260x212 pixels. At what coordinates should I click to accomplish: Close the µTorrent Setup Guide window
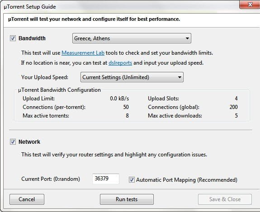tap(250, 5)
